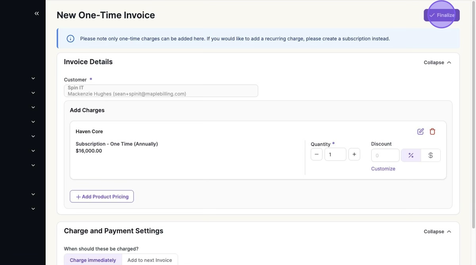Viewport: 476px width, 265px height.
Task: Collapse the sidebar with double-chevron icon
Action: [x=36, y=13]
